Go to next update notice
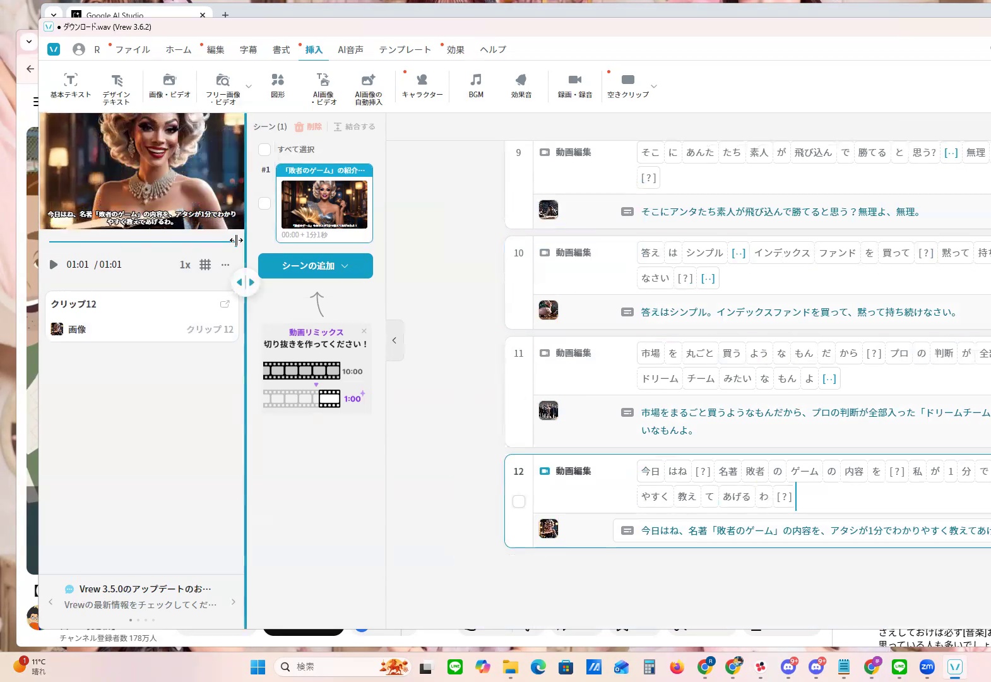The height and width of the screenshot is (682, 991). pos(234,602)
